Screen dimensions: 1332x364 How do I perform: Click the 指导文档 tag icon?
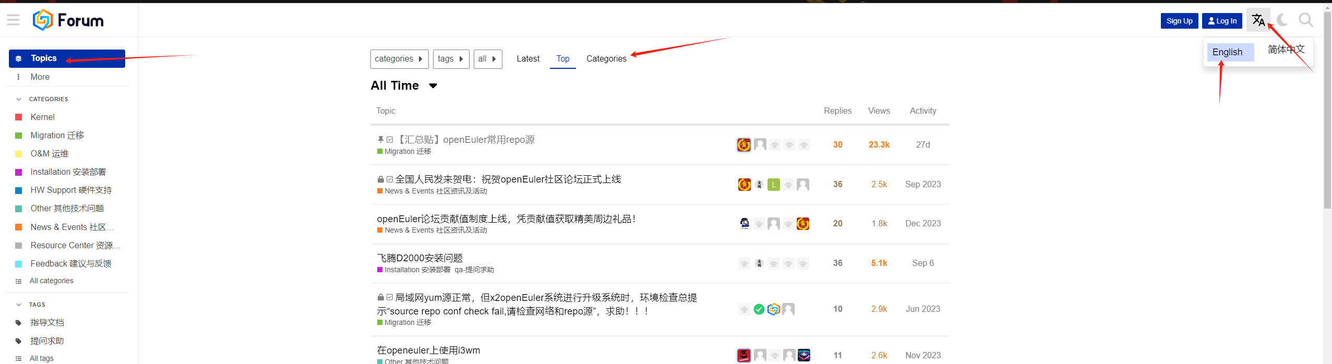coord(19,323)
